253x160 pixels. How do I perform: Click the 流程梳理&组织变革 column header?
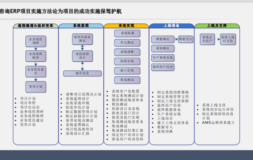pyautogui.click(x=36, y=26)
